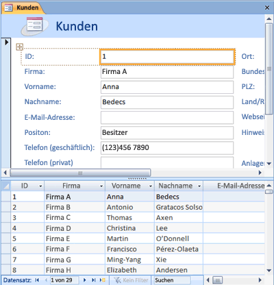Image resolution: width=274 pixels, height=285 pixels.
Task: Click the datasheet horizontal scroll left arrow
Action: (x=208, y=280)
